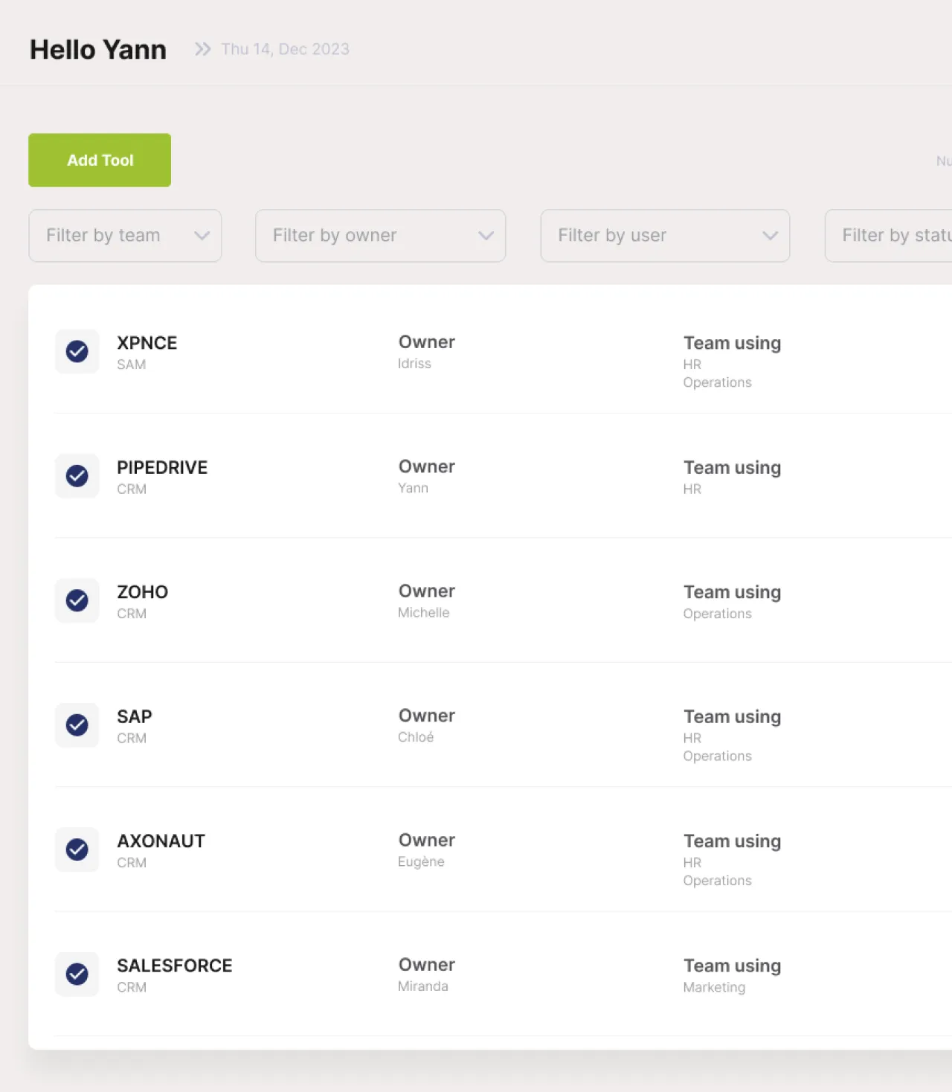
Task: Click the Add Tool button
Action: [x=100, y=160]
